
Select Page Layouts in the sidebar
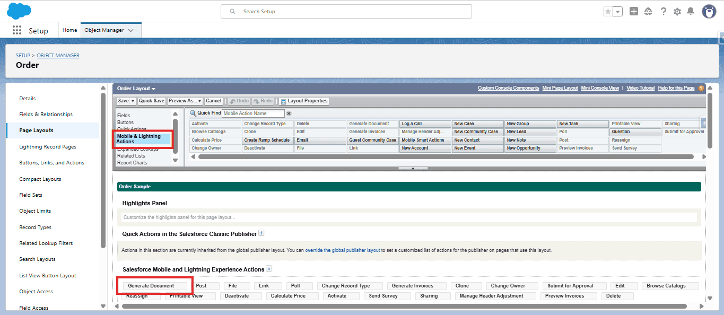coord(36,130)
